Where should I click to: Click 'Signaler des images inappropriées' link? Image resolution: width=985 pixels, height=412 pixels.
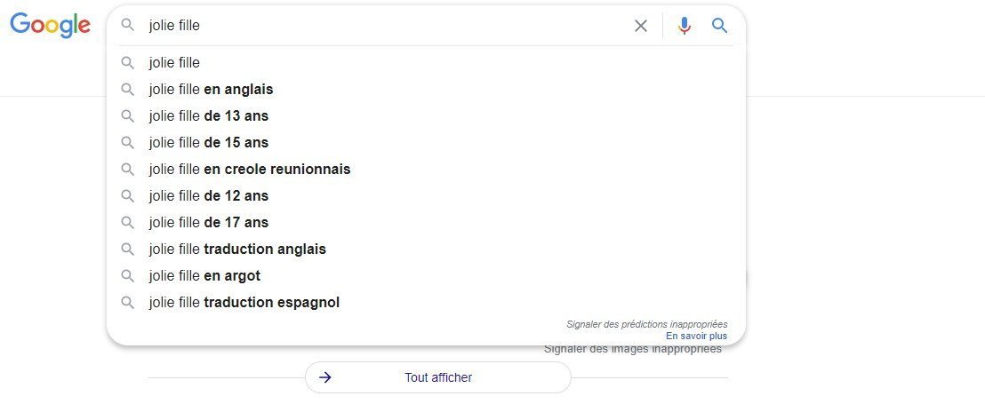tap(633, 349)
